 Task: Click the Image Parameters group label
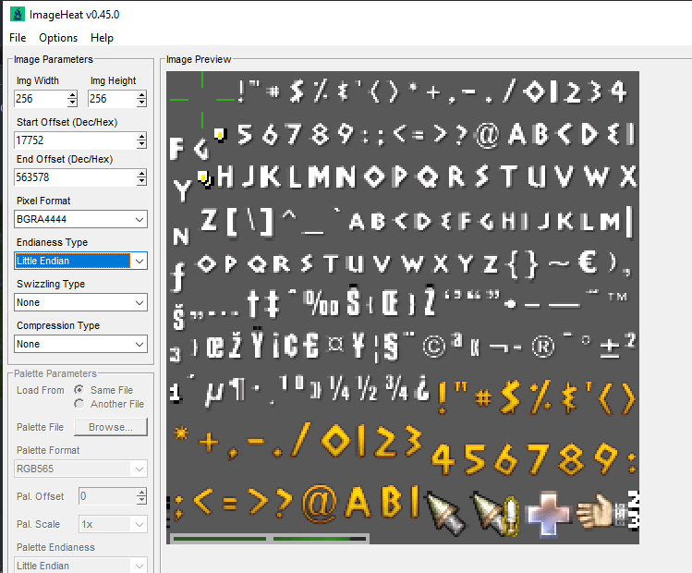(54, 59)
